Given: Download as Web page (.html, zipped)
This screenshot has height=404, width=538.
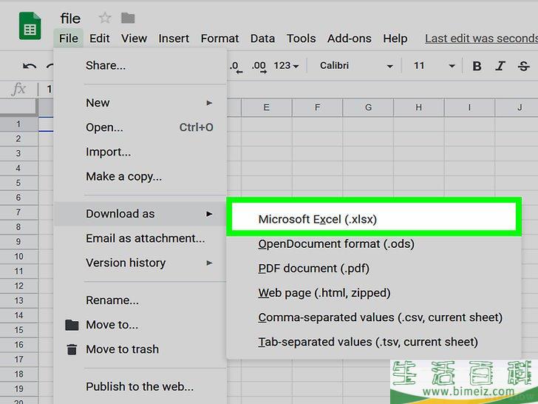Looking at the screenshot, I should pos(374,293).
